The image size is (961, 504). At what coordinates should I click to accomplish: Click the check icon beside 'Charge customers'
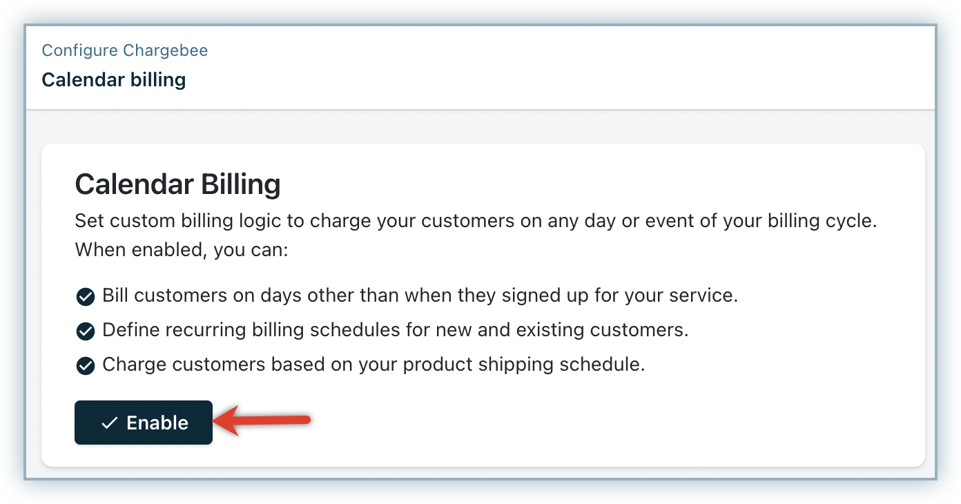point(86,366)
